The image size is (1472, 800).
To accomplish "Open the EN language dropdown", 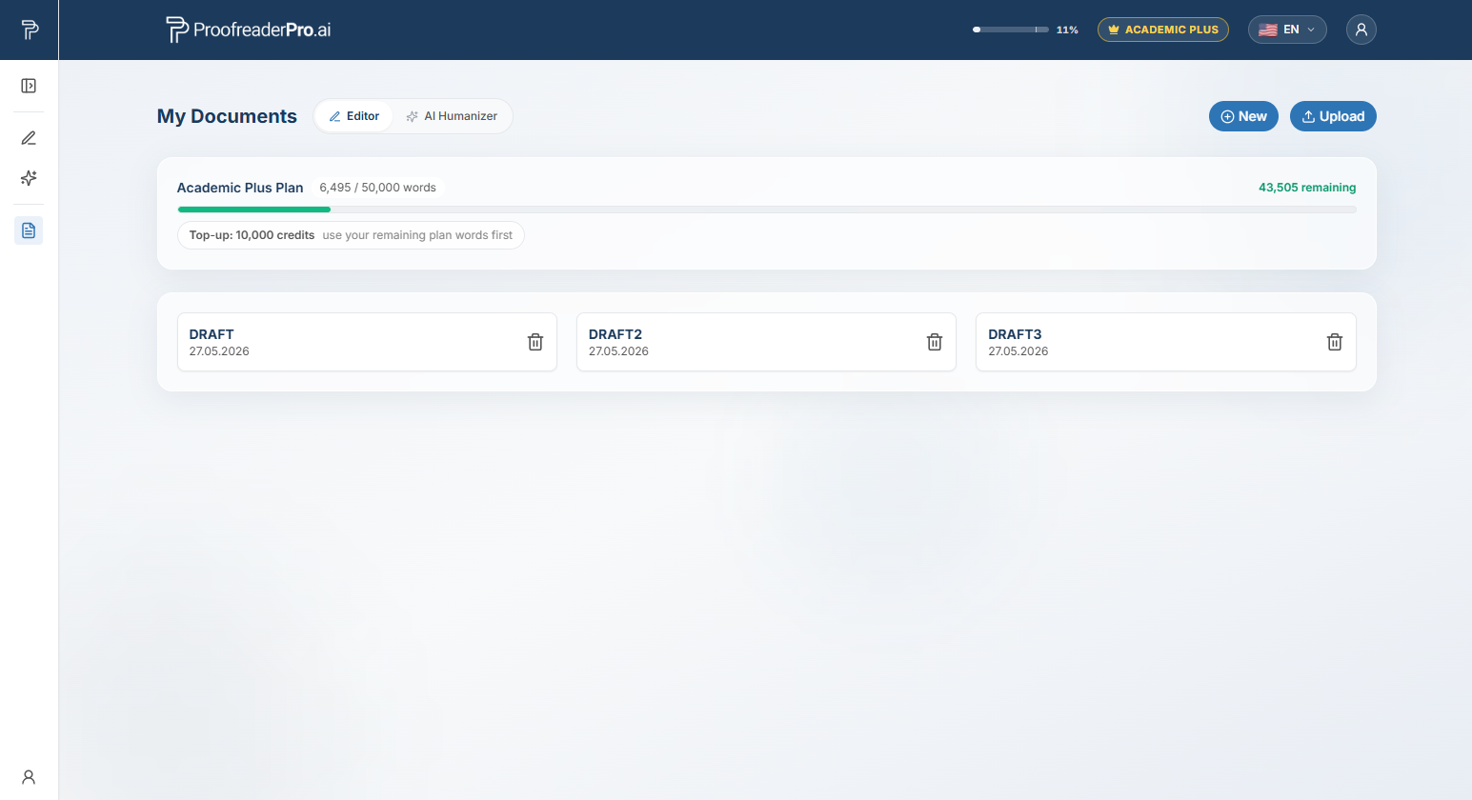I will (x=1287, y=30).
